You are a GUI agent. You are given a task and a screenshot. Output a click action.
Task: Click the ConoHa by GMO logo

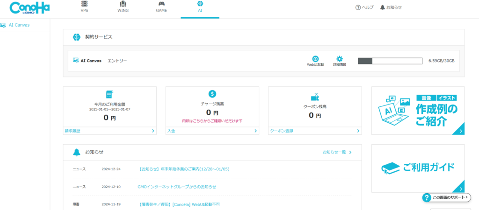tap(29, 8)
